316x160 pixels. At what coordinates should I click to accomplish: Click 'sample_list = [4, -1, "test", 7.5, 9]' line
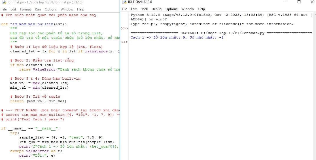61,137
